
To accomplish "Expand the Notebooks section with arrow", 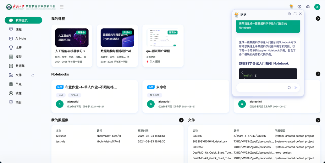I will click(x=318, y=74).
